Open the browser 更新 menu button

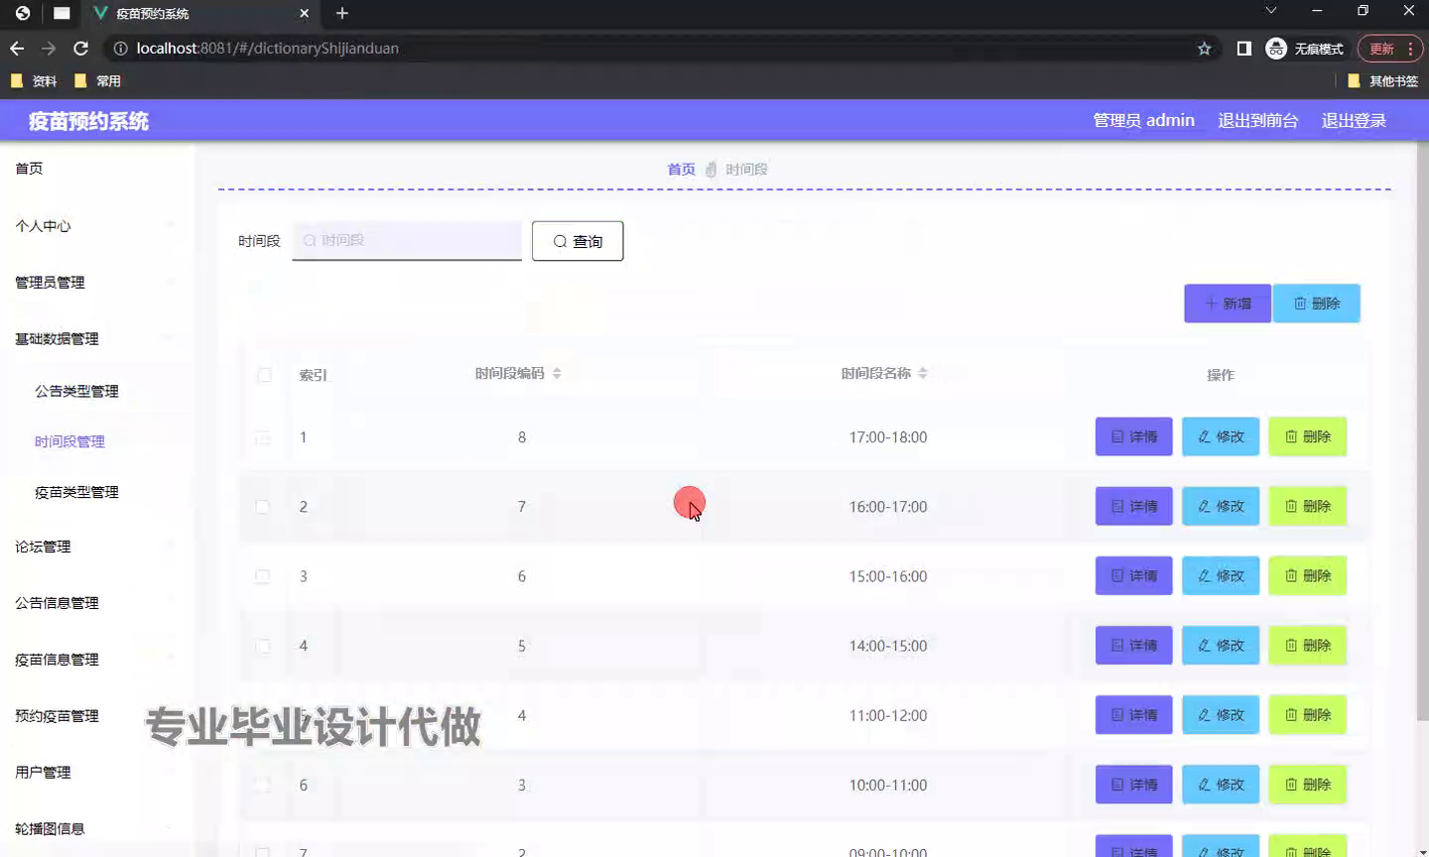pyautogui.click(x=1389, y=48)
